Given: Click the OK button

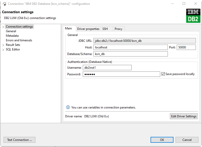Looking at the screenshot, I should point(162,140).
